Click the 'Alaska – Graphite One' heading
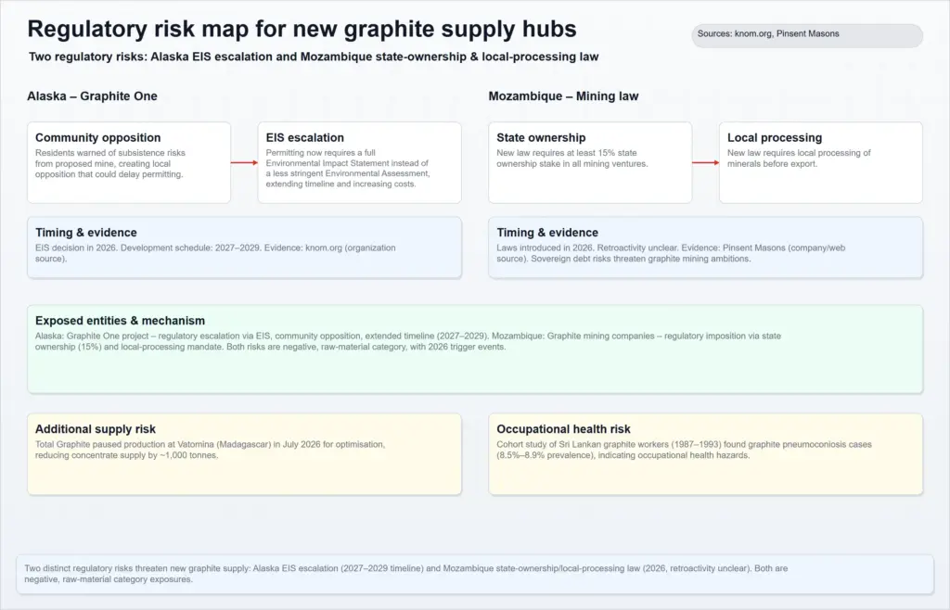The width and height of the screenshot is (950, 610). coord(92,96)
